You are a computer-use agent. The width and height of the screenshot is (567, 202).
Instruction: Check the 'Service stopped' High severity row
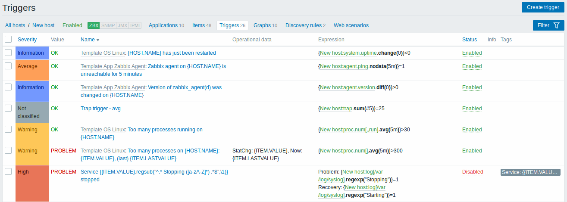pyautogui.click(x=8, y=171)
